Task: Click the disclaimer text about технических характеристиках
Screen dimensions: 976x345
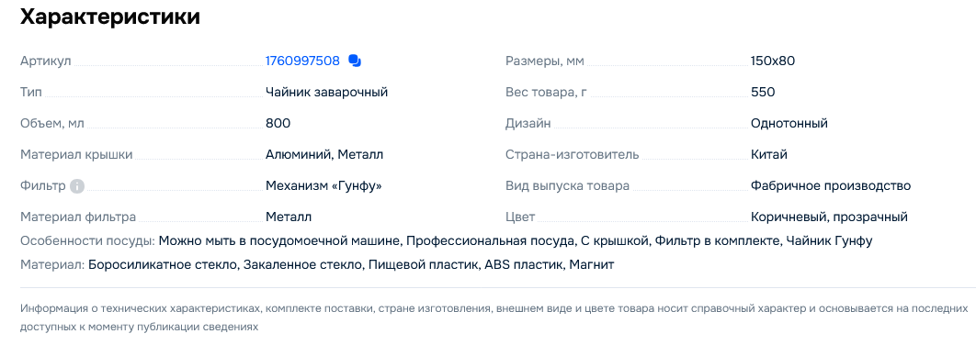Action: [x=494, y=317]
